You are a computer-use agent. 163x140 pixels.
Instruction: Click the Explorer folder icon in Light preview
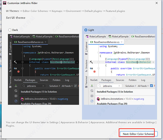[86, 54]
